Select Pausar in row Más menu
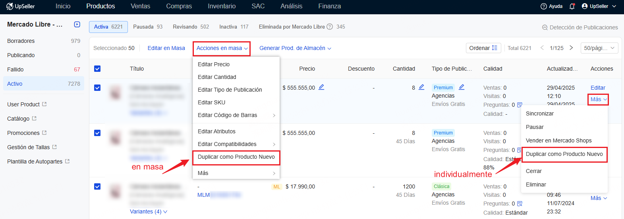This screenshot has height=219, width=624. click(x=564, y=127)
